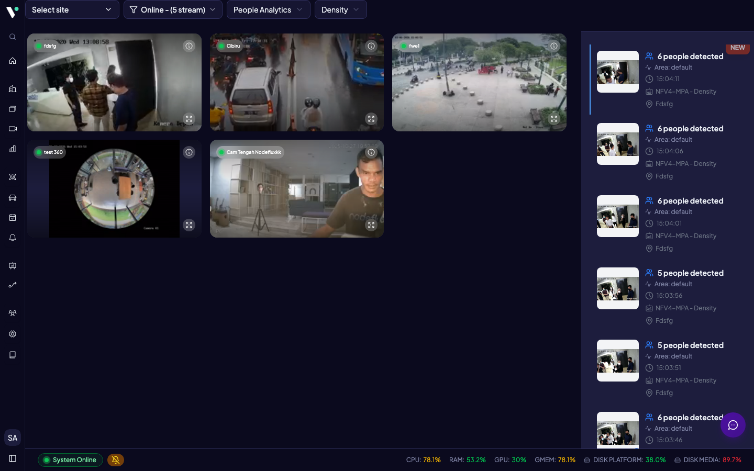Open event thumbnail from 15:04:11
This screenshot has width=754, height=471.
pos(618,72)
